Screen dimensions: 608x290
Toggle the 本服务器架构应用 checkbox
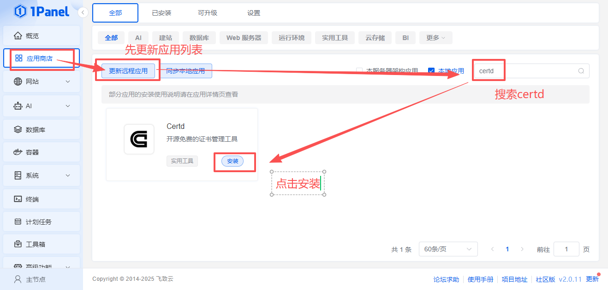pos(359,71)
